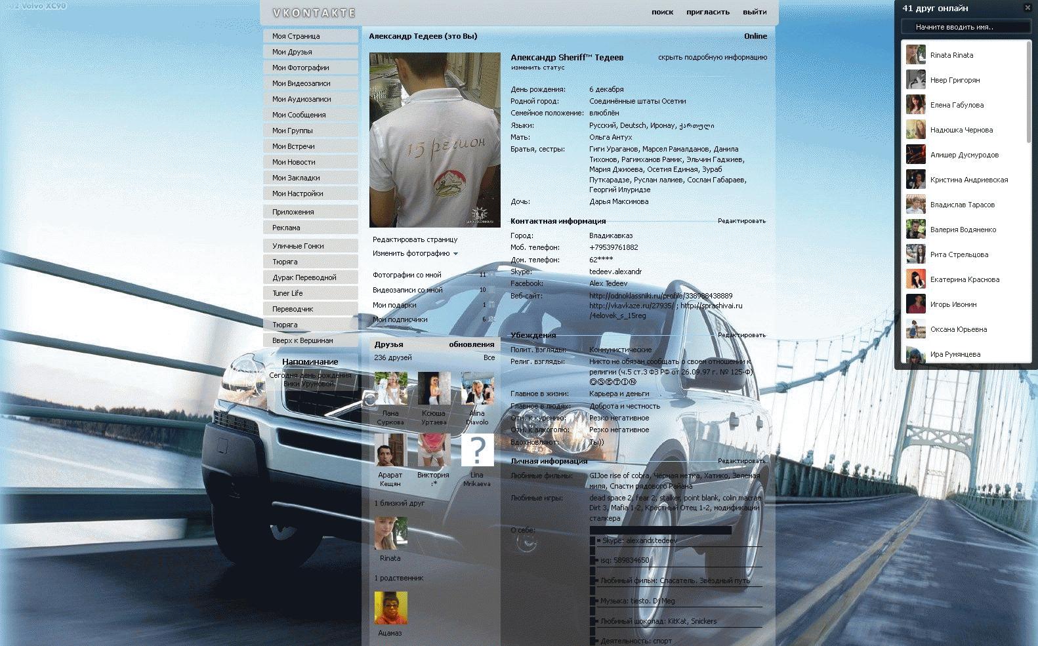Edit Личная информация section
The width and height of the screenshot is (1038, 646).
coord(741,461)
